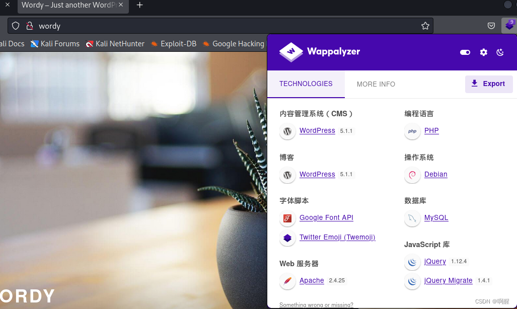
Task: Switch to the TECHNOLOGIES tab
Action: pos(306,84)
